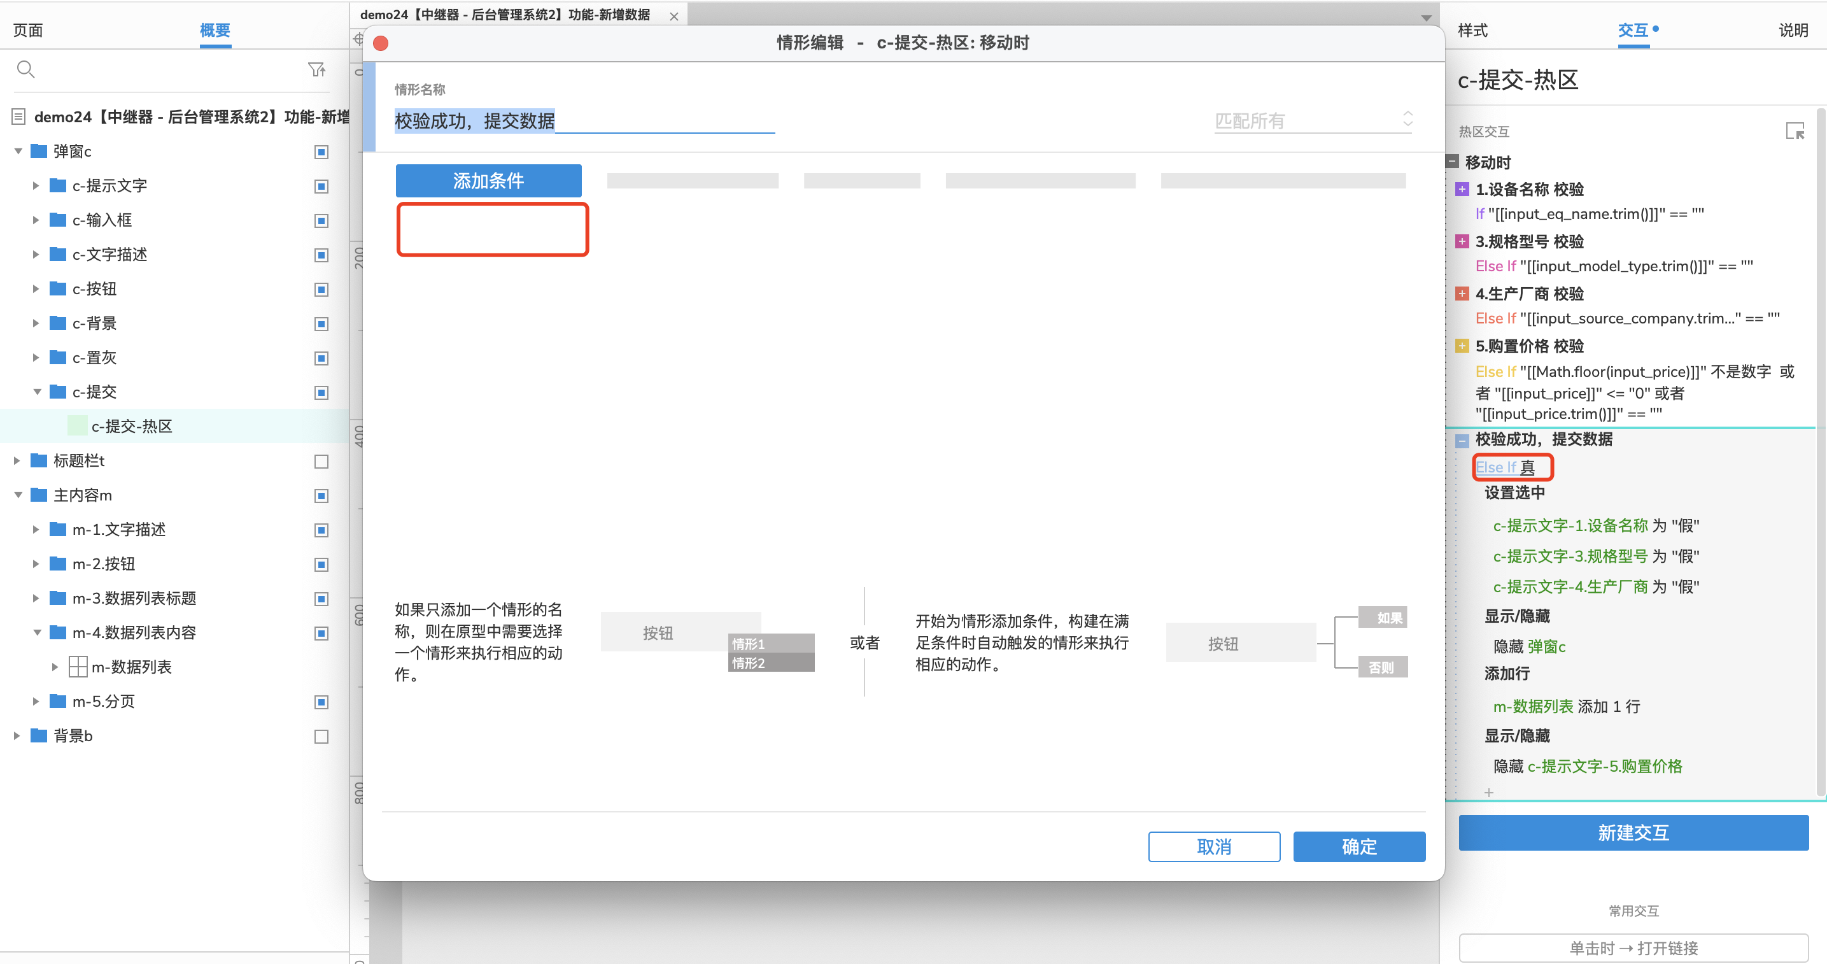Image resolution: width=1827 pixels, height=964 pixels.
Task: Click c-提示文字-1.设备名称 为 "假" action
Action: [x=1596, y=526]
